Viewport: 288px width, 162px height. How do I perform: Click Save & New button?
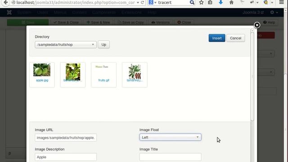pyautogui.click(x=98, y=22)
